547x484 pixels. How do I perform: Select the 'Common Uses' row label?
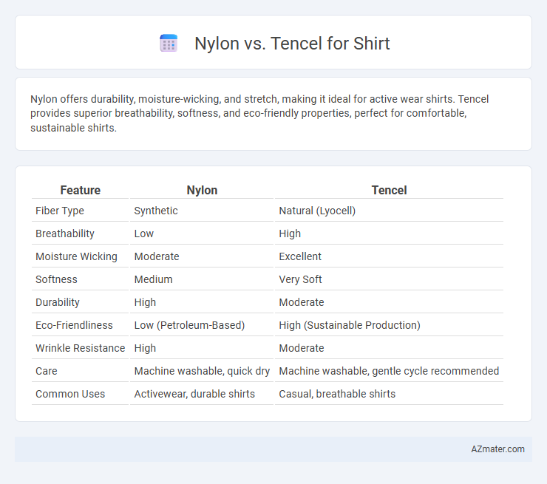click(70, 394)
